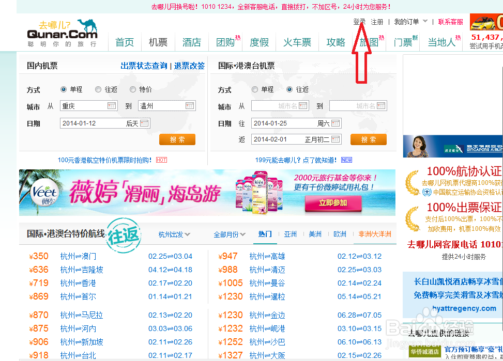
Task: Open 机票 flights tab
Action: 158,42
